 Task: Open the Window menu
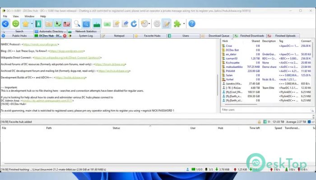point(29,16)
